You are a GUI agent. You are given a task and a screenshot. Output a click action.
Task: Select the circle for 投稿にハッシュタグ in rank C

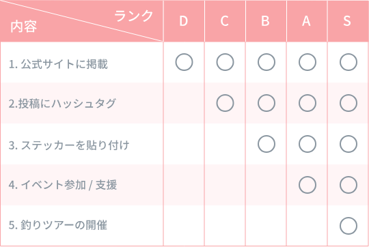pos(225,103)
